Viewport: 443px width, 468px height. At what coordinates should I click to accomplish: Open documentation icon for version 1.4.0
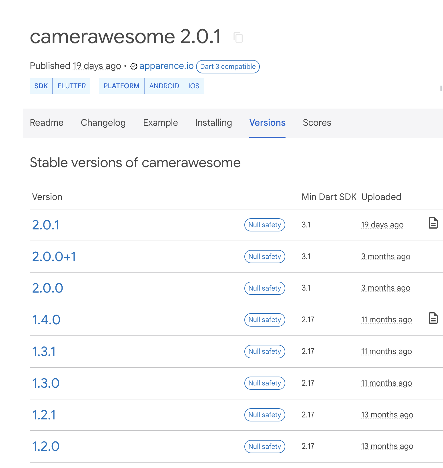pos(433,318)
